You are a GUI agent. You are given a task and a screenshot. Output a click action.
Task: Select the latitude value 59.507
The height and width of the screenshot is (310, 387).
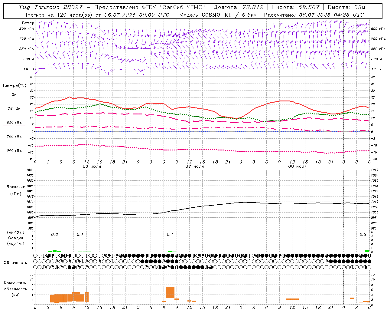pyautogui.click(x=309, y=7)
